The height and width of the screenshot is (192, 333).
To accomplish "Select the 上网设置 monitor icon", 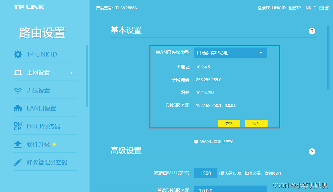I will point(19,72).
